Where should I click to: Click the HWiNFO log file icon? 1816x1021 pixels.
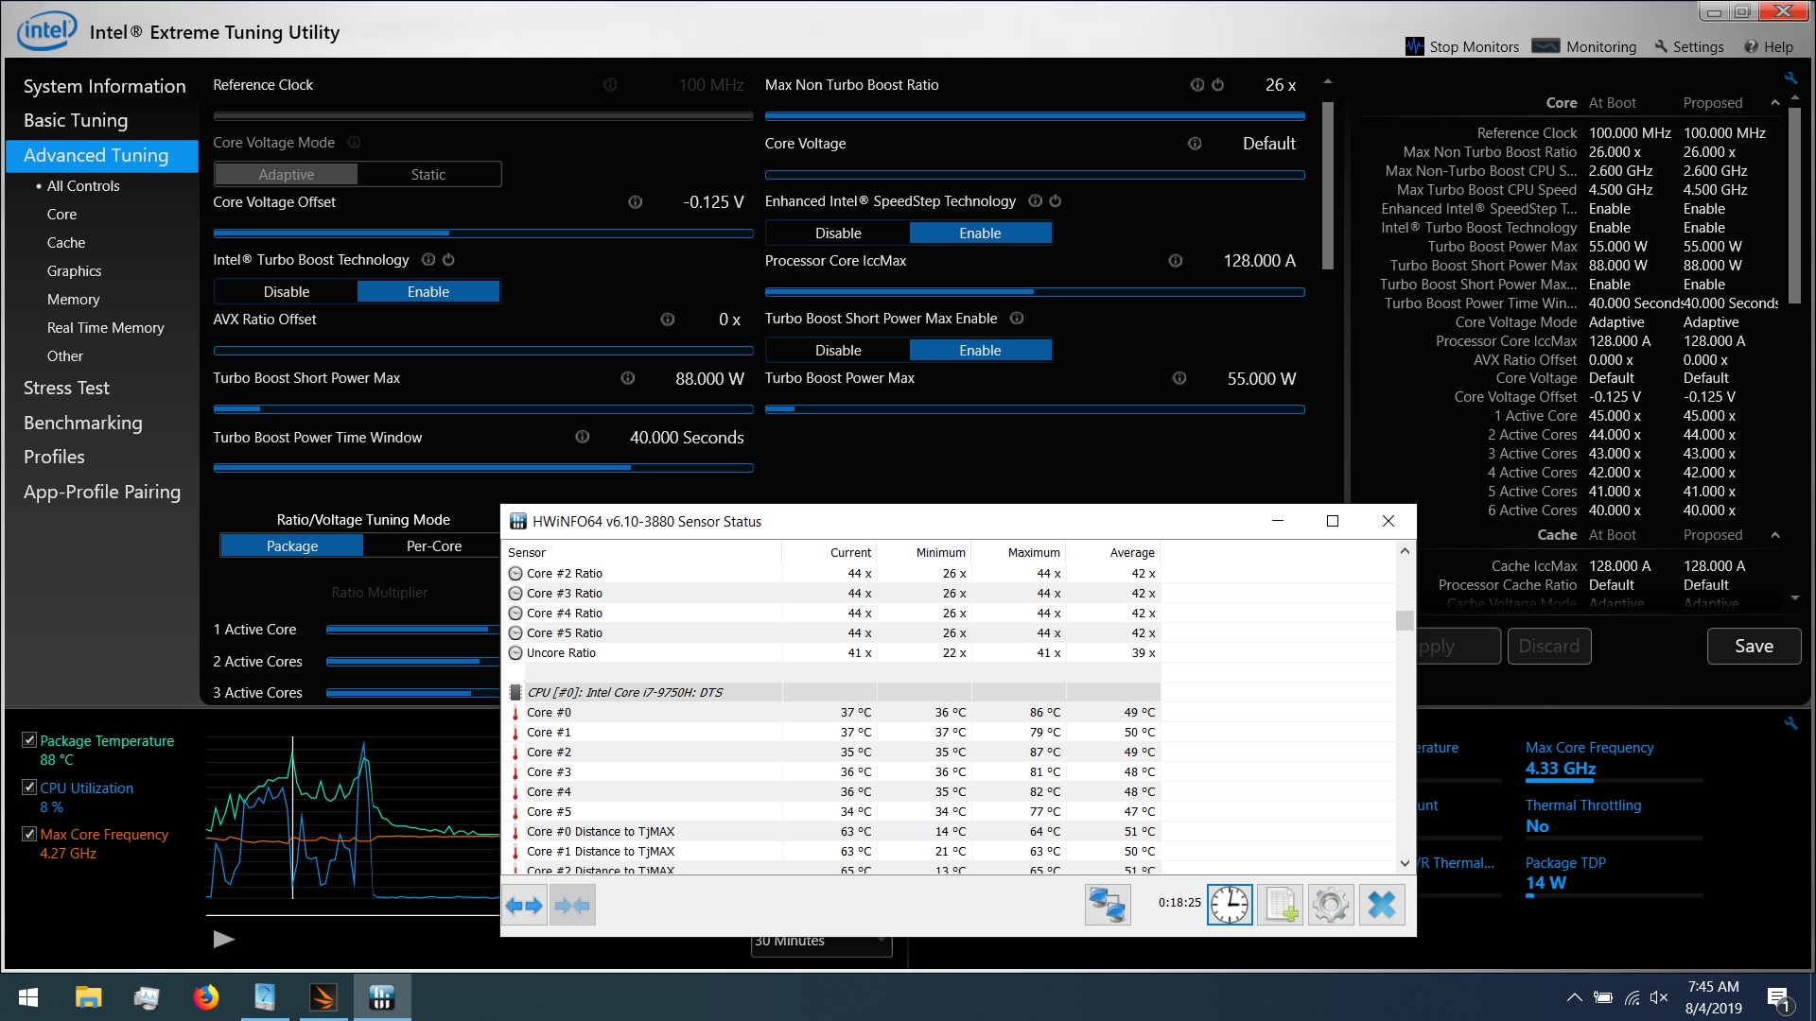click(x=1280, y=906)
